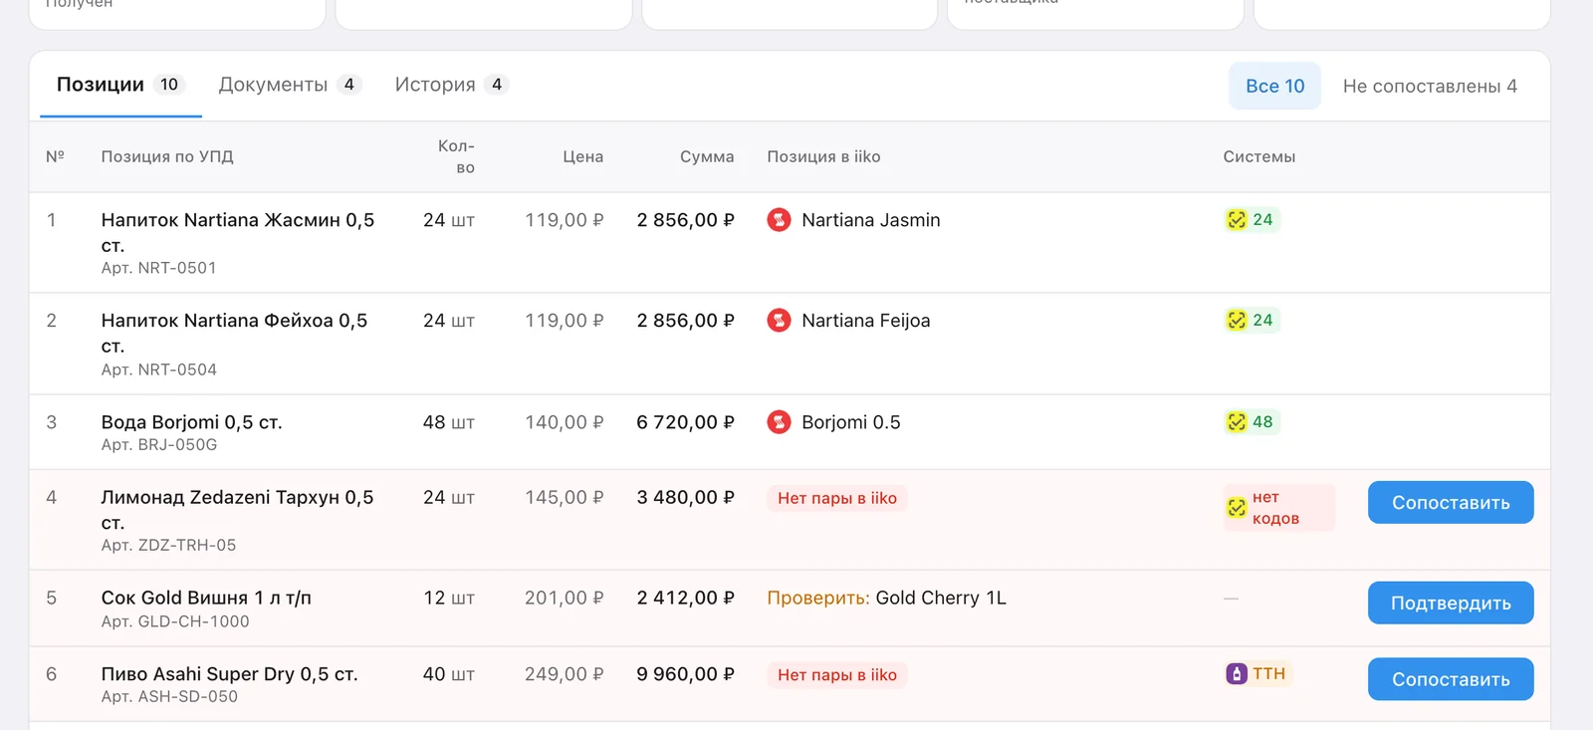Click the marking-code icon in the Nartiana Фейхоа row
The height and width of the screenshot is (730, 1593).
[x=1237, y=320]
